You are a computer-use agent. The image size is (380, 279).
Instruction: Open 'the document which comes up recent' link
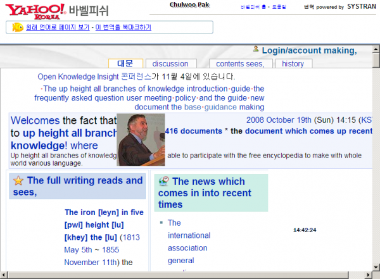pos(301,131)
